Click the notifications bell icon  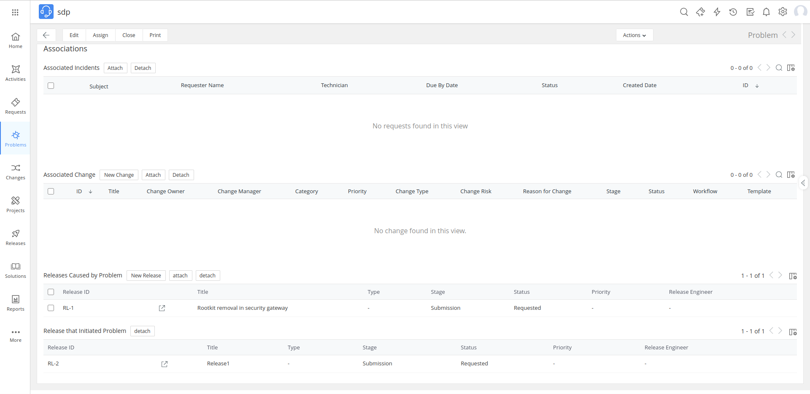[766, 12]
